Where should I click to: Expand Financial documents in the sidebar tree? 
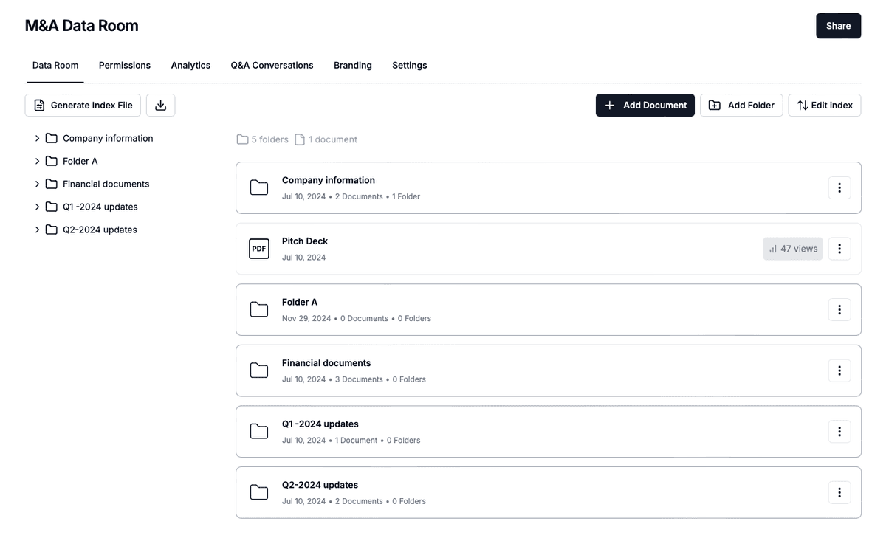coord(37,184)
